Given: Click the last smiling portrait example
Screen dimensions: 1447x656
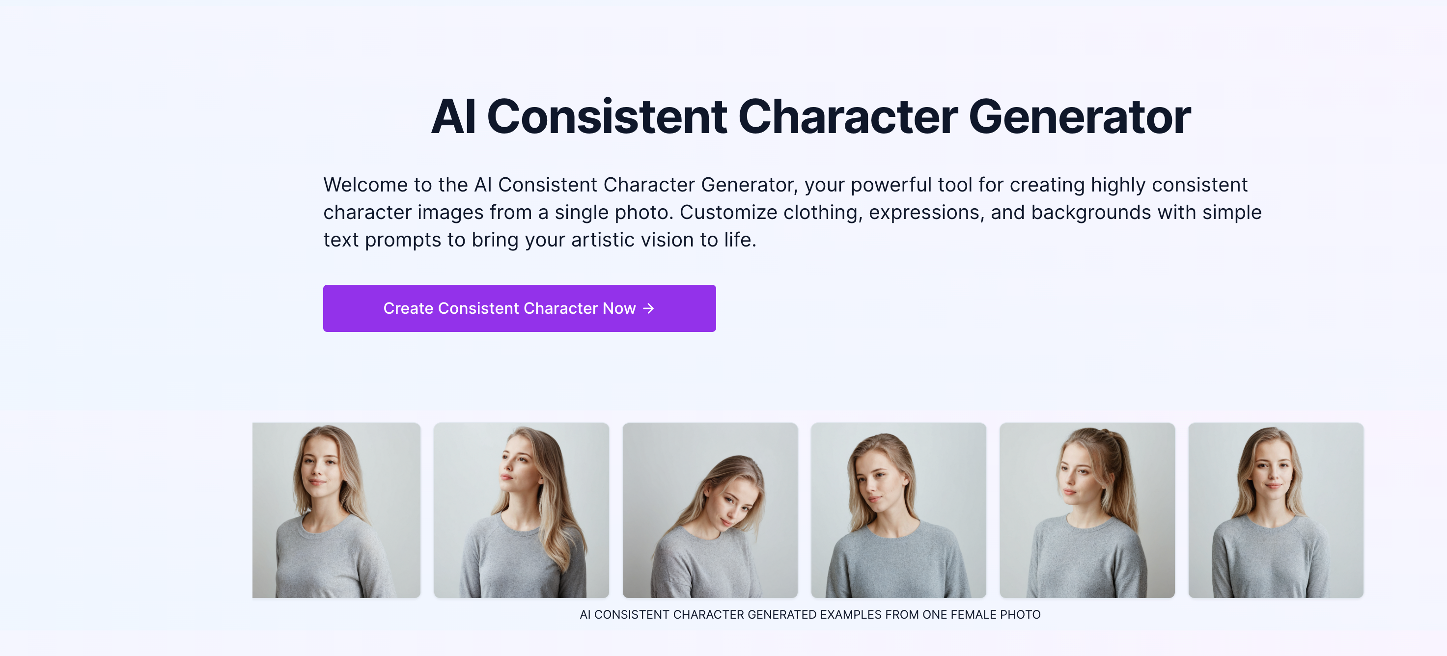Looking at the screenshot, I should 1275,510.
